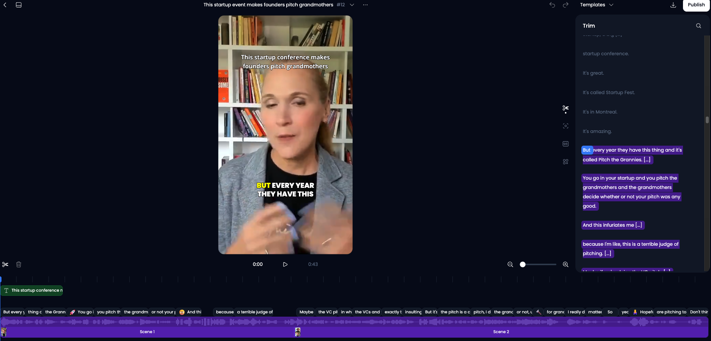711x341 pixels.
Task: Open the Templates dropdown
Action: [597, 5]
